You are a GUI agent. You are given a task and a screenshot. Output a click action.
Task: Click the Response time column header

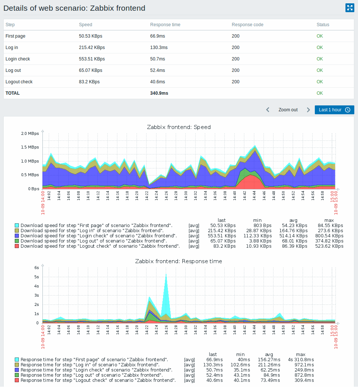coord(165,25)
